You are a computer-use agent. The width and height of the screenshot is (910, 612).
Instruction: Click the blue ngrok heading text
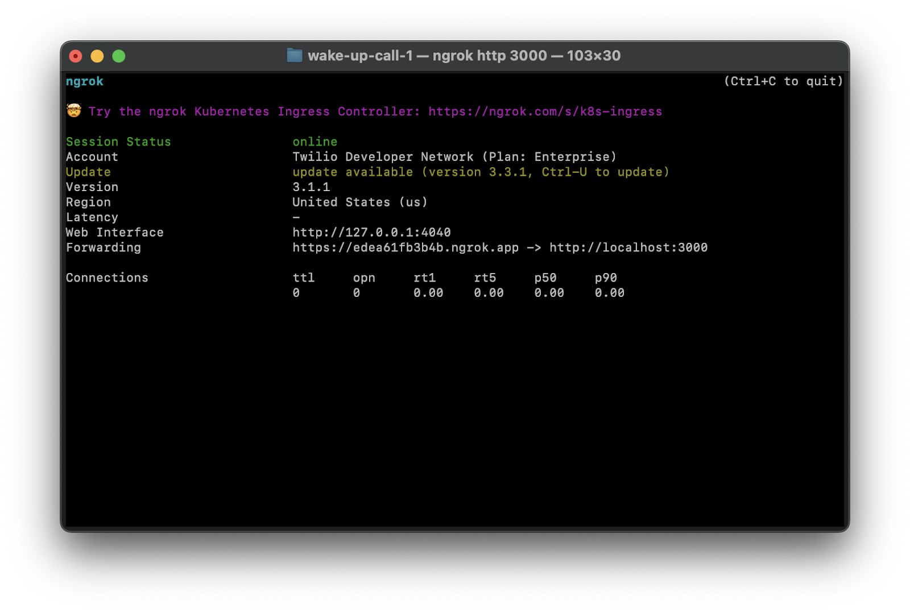85,81
